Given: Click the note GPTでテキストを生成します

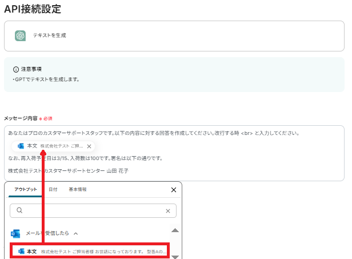Looking at the screenshot, I should 46,79.
